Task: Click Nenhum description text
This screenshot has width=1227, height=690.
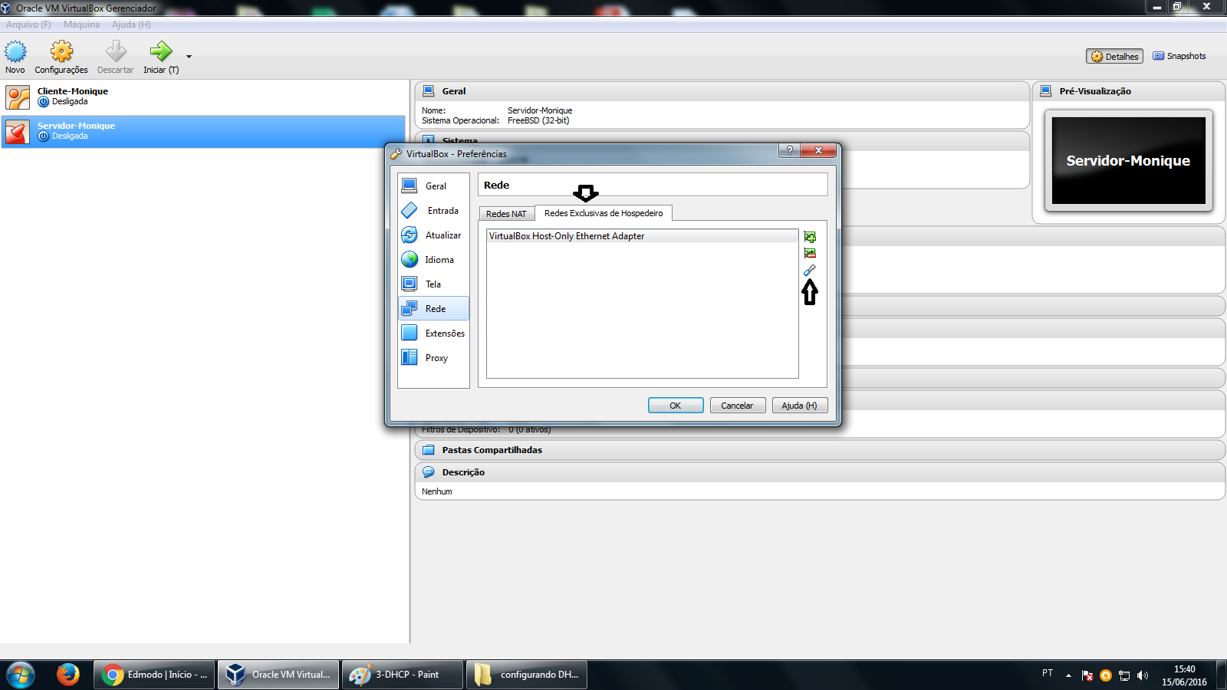Action: (436, 491)
